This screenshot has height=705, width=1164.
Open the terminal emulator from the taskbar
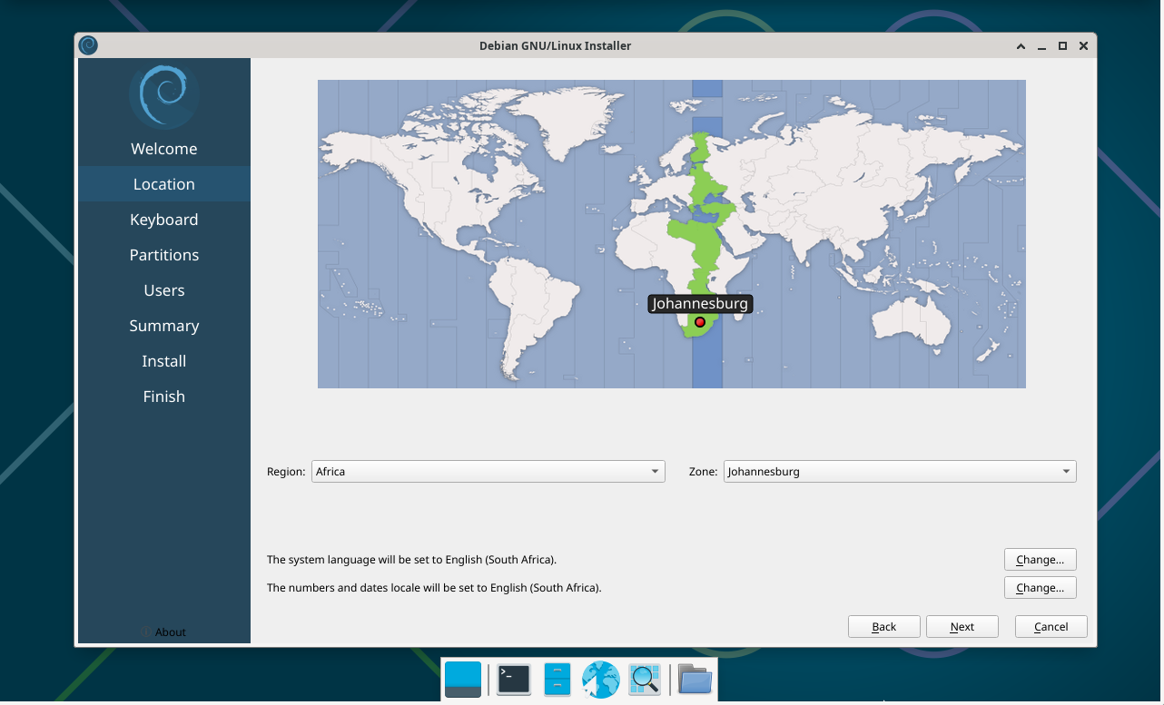pos(512,679)
